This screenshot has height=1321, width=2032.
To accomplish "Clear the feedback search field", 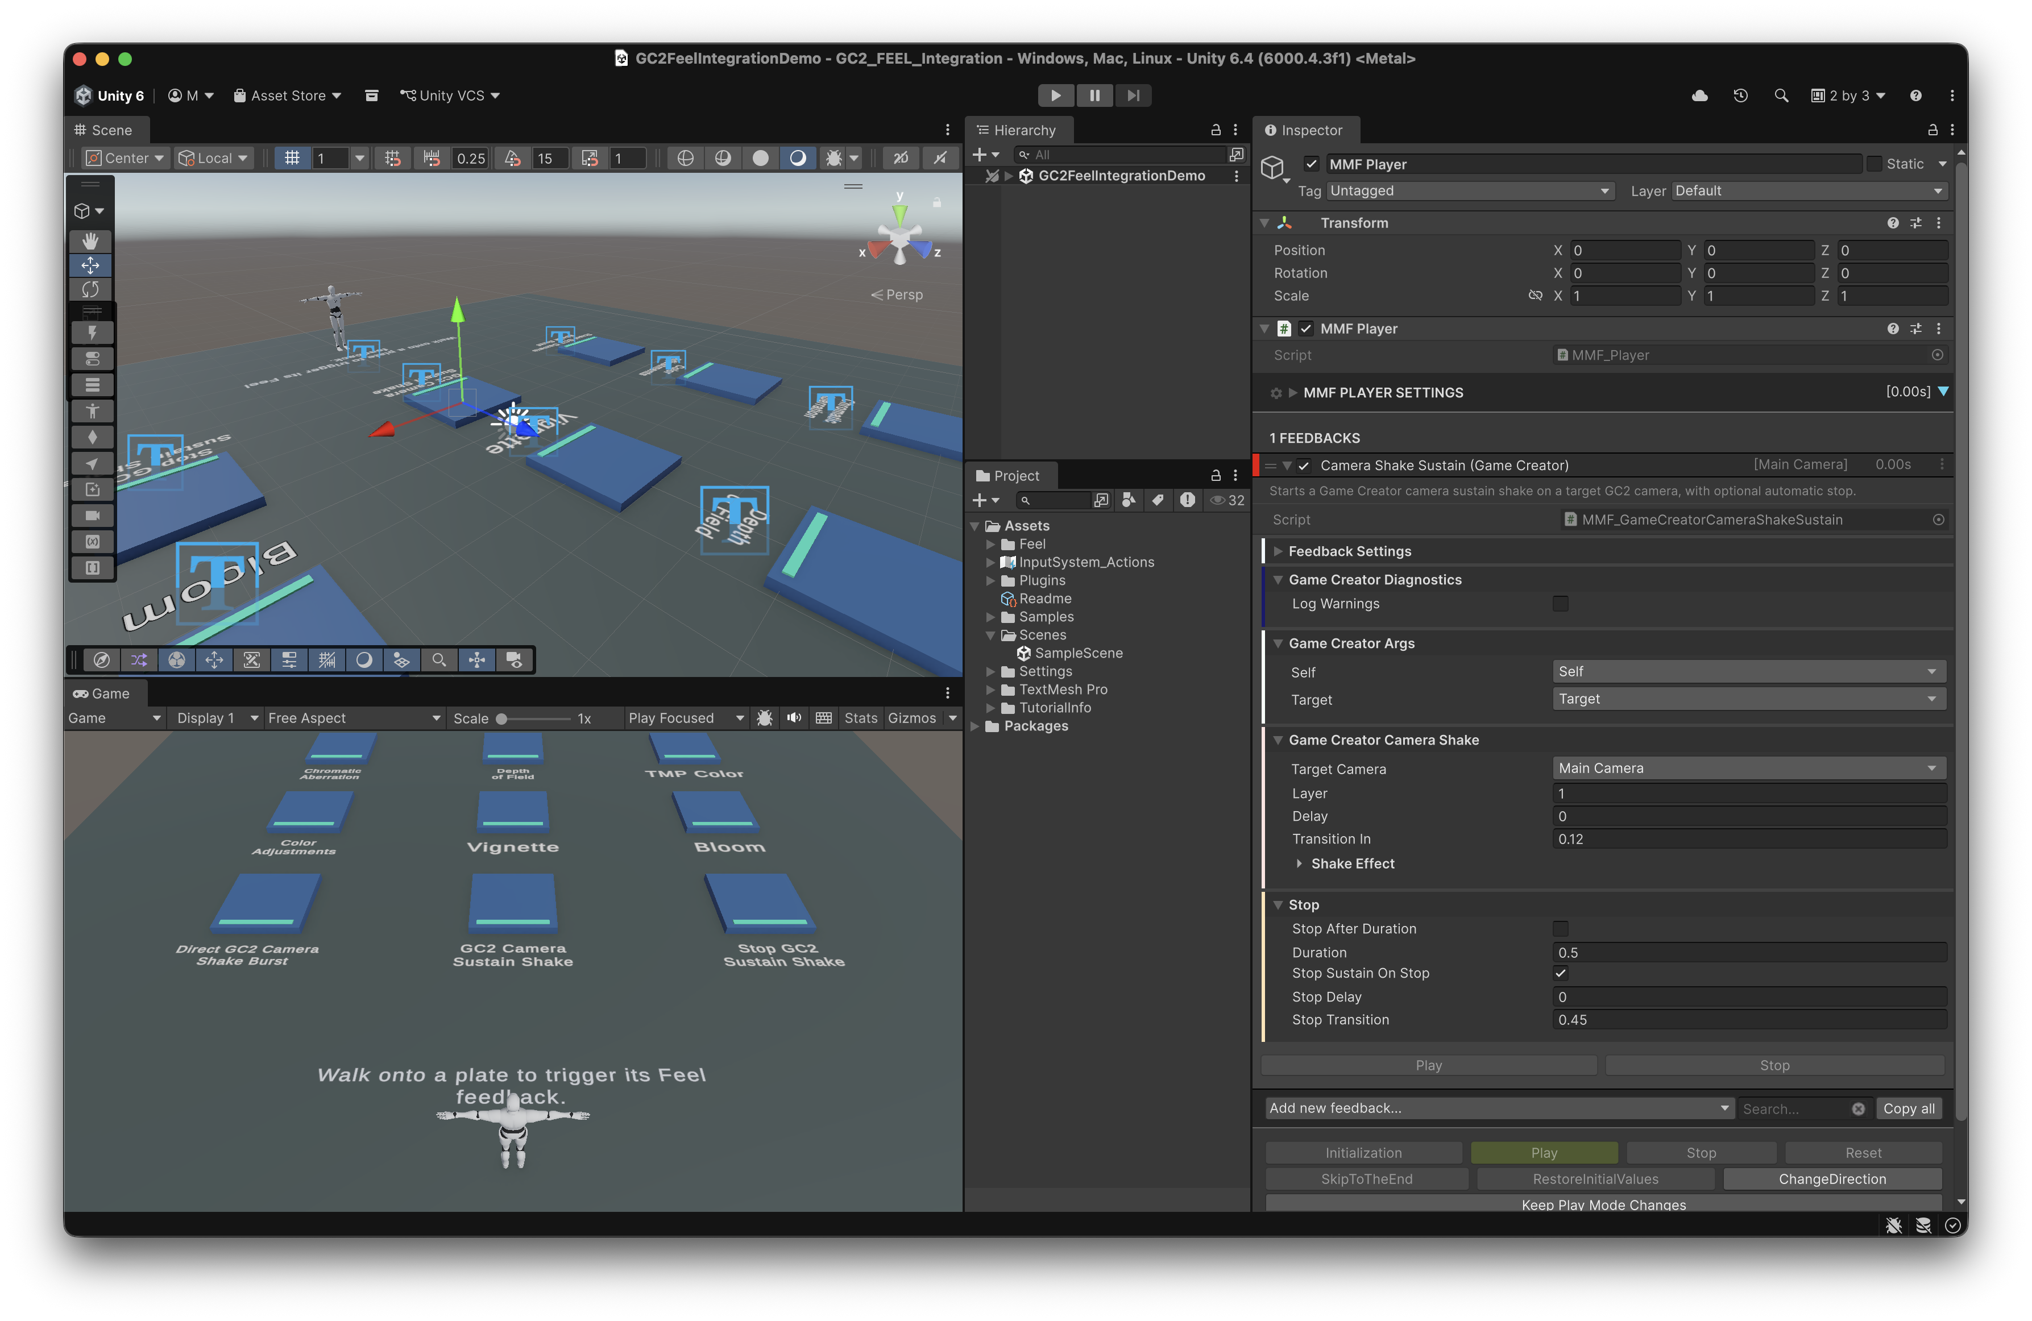I will click(1859, 1108).
